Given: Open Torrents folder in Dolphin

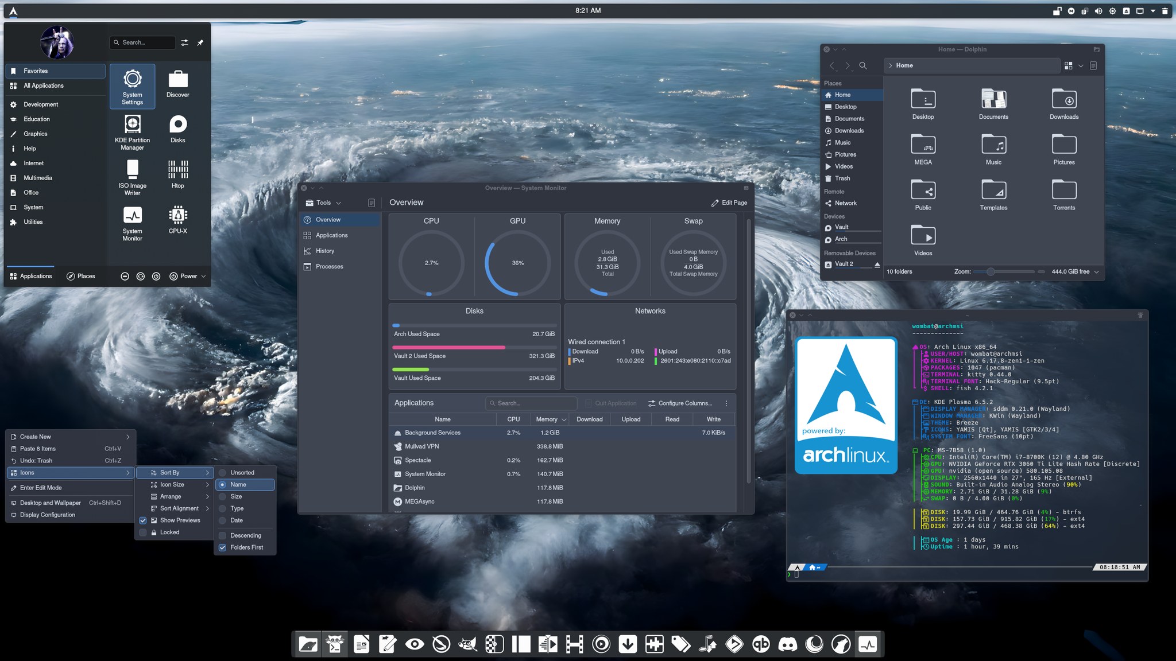Looking at the screenshot, I should (x=1064, y=195).
